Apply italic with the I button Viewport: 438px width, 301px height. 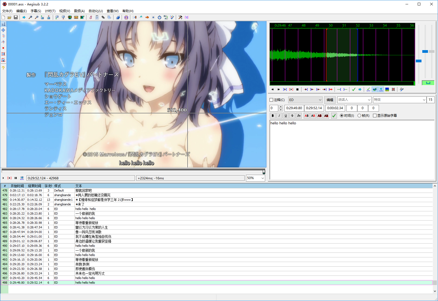click(x=279, y=116)
